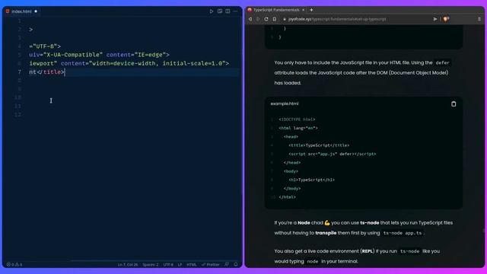Open errors and warnings count in status bar

pyautogui.click(x=14, y=265)
